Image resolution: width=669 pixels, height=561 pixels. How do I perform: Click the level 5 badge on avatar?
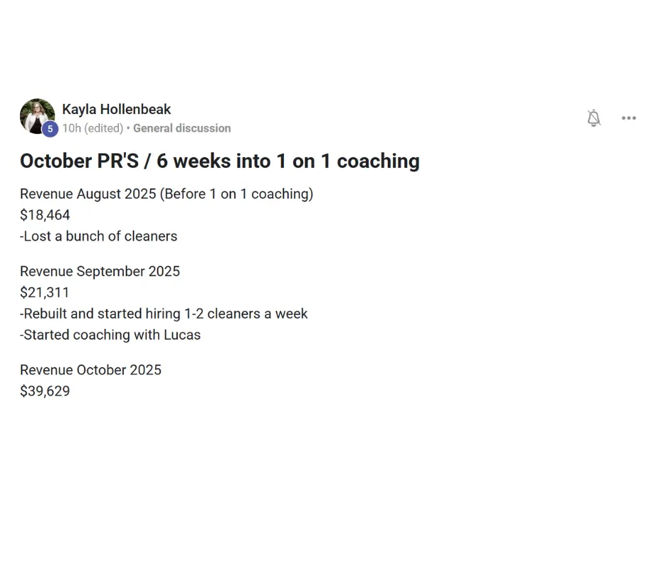tap(50, 129)
